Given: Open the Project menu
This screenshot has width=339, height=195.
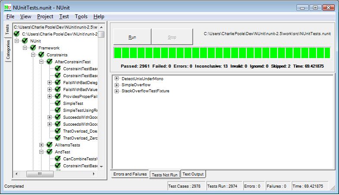Looking at the screenshot, I should tap(45, 16).
